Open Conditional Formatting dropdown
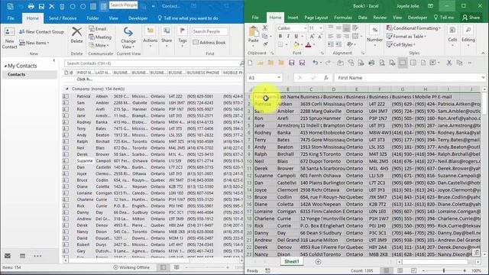This screenshot has height=275, width=489. point(413,28)
